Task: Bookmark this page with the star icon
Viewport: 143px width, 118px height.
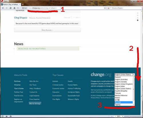Action: [x=105, y=8]
